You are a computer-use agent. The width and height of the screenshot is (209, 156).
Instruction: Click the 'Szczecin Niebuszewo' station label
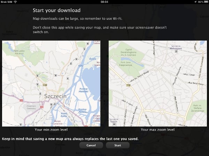tap(176, 47)
